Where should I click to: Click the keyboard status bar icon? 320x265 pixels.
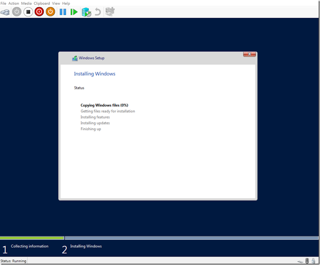click(x=300, y=261)
